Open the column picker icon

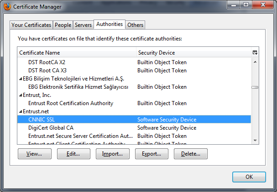(x=255, y=52)
